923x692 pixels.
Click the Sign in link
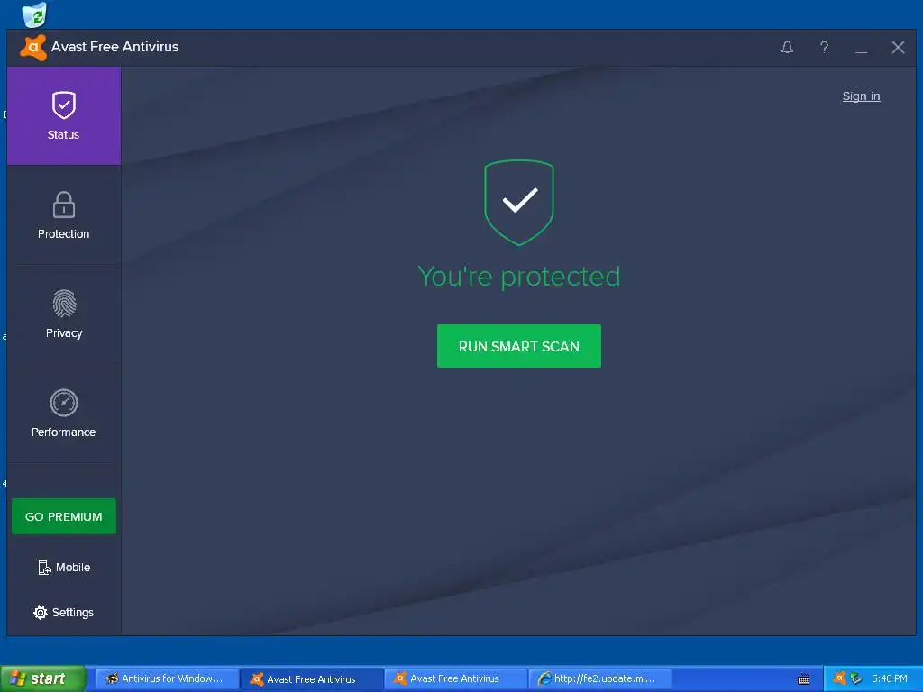tap(861, 96)
